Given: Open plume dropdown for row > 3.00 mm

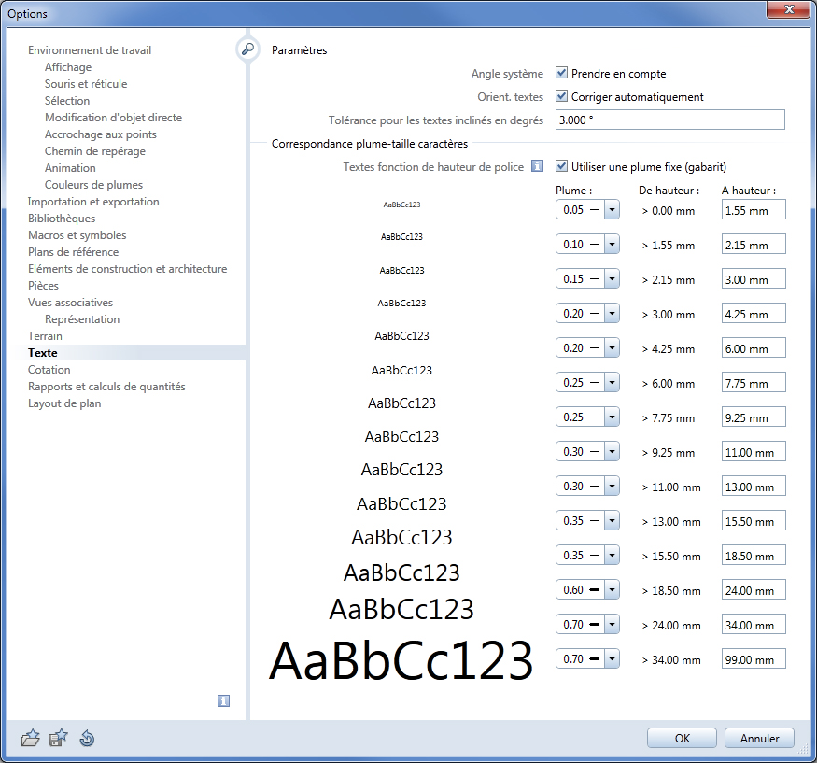Looking at the screenshot, I should pos(612,313).
